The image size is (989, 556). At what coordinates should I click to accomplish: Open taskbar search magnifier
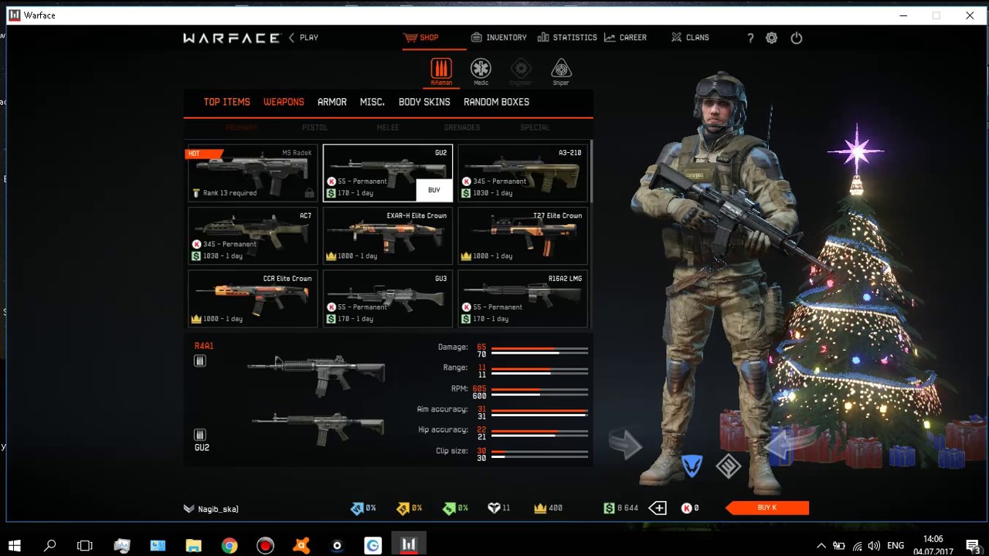coord(50,545)
